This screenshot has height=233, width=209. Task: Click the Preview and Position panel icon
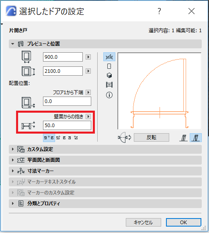[20, 44]
